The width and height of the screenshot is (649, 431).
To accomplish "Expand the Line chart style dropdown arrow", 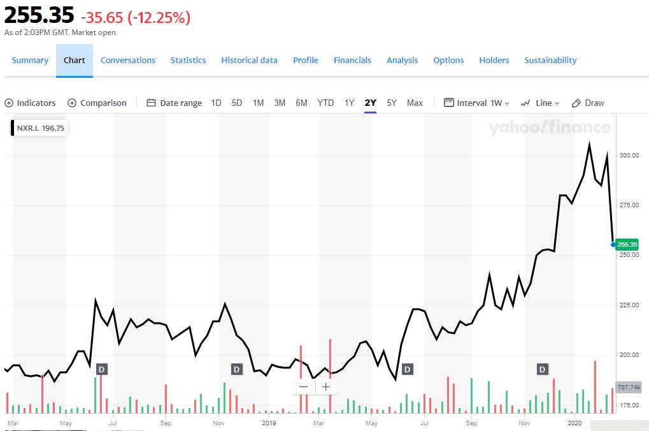I will (x=556, y=103).
